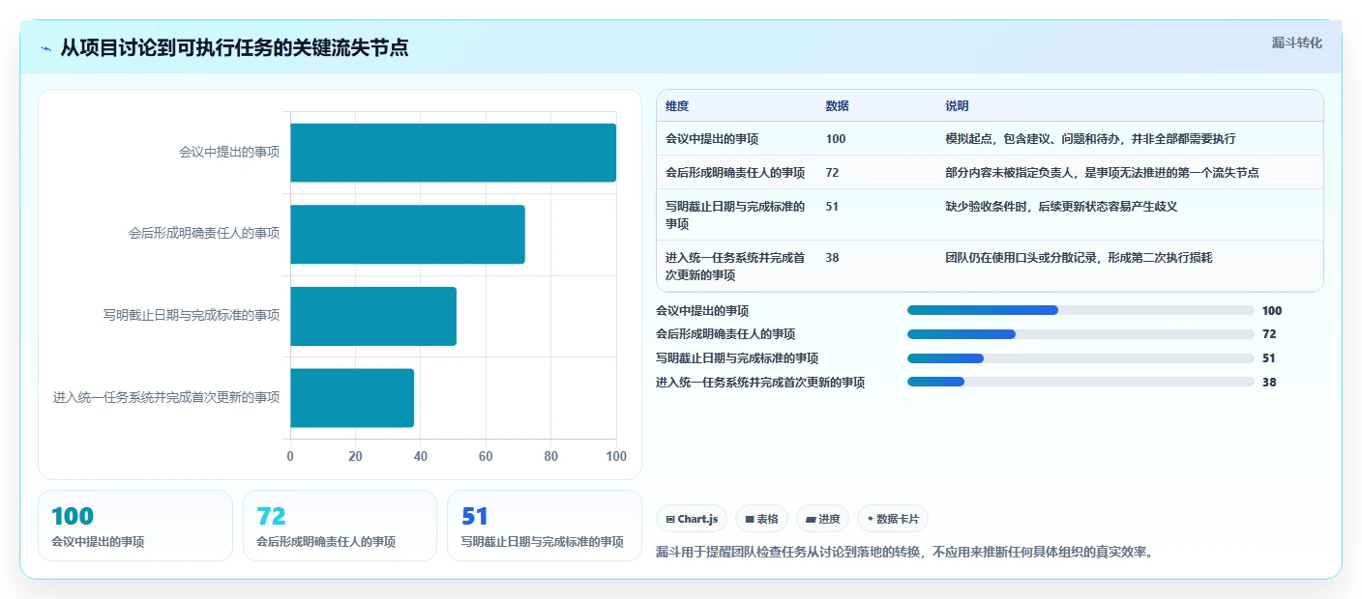Click the chart bar for 会后形成明确责任人的事项

[x=407, y=234]
